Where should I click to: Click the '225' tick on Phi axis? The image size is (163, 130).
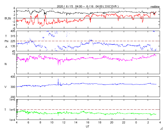[x=13, y=41]
